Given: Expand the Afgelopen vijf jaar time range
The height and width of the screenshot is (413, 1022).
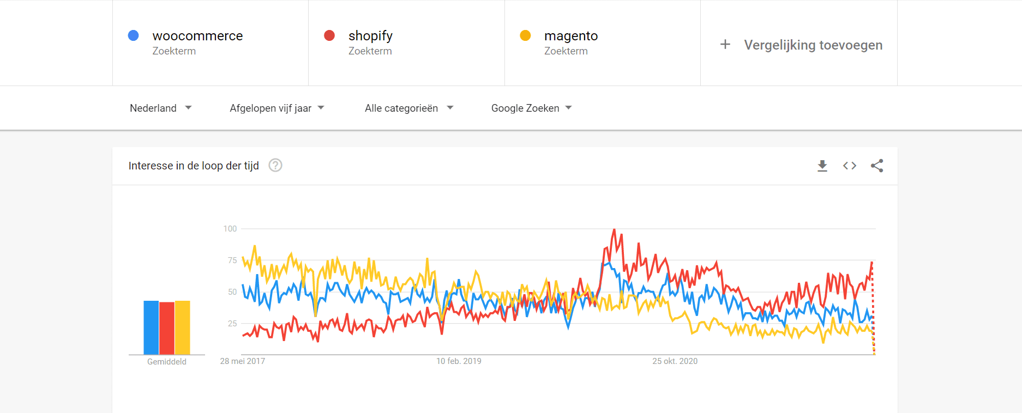Looking at the screenshot, I should coord(277,108).
